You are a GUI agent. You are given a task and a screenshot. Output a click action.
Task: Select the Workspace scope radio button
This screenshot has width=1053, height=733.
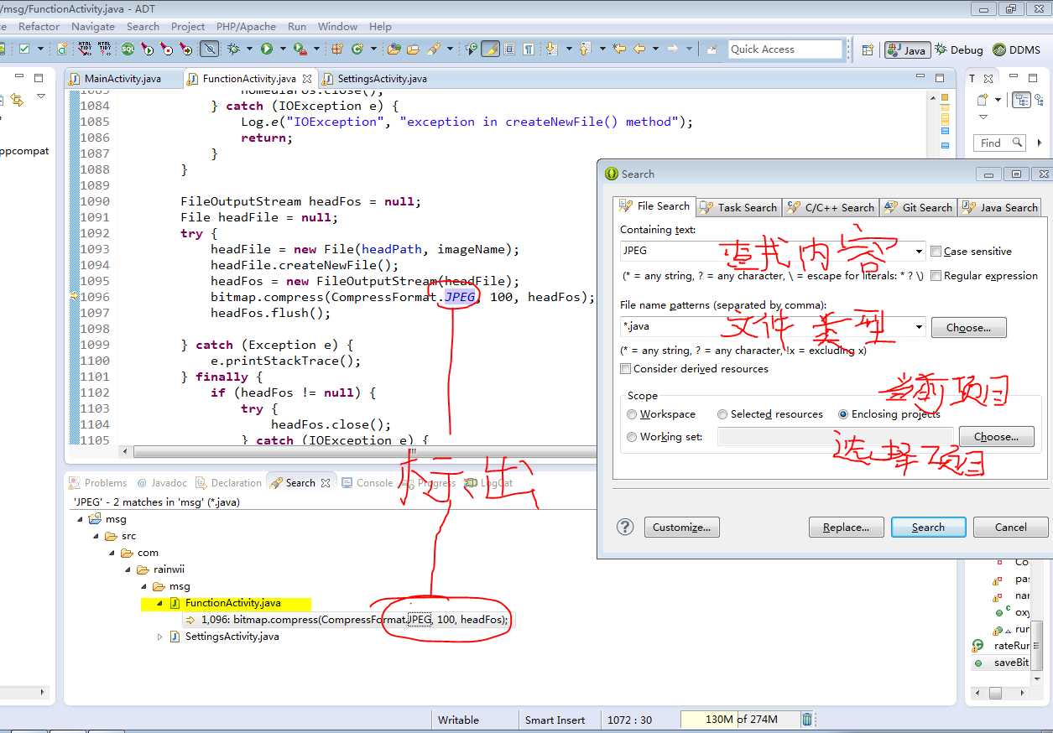632,413
